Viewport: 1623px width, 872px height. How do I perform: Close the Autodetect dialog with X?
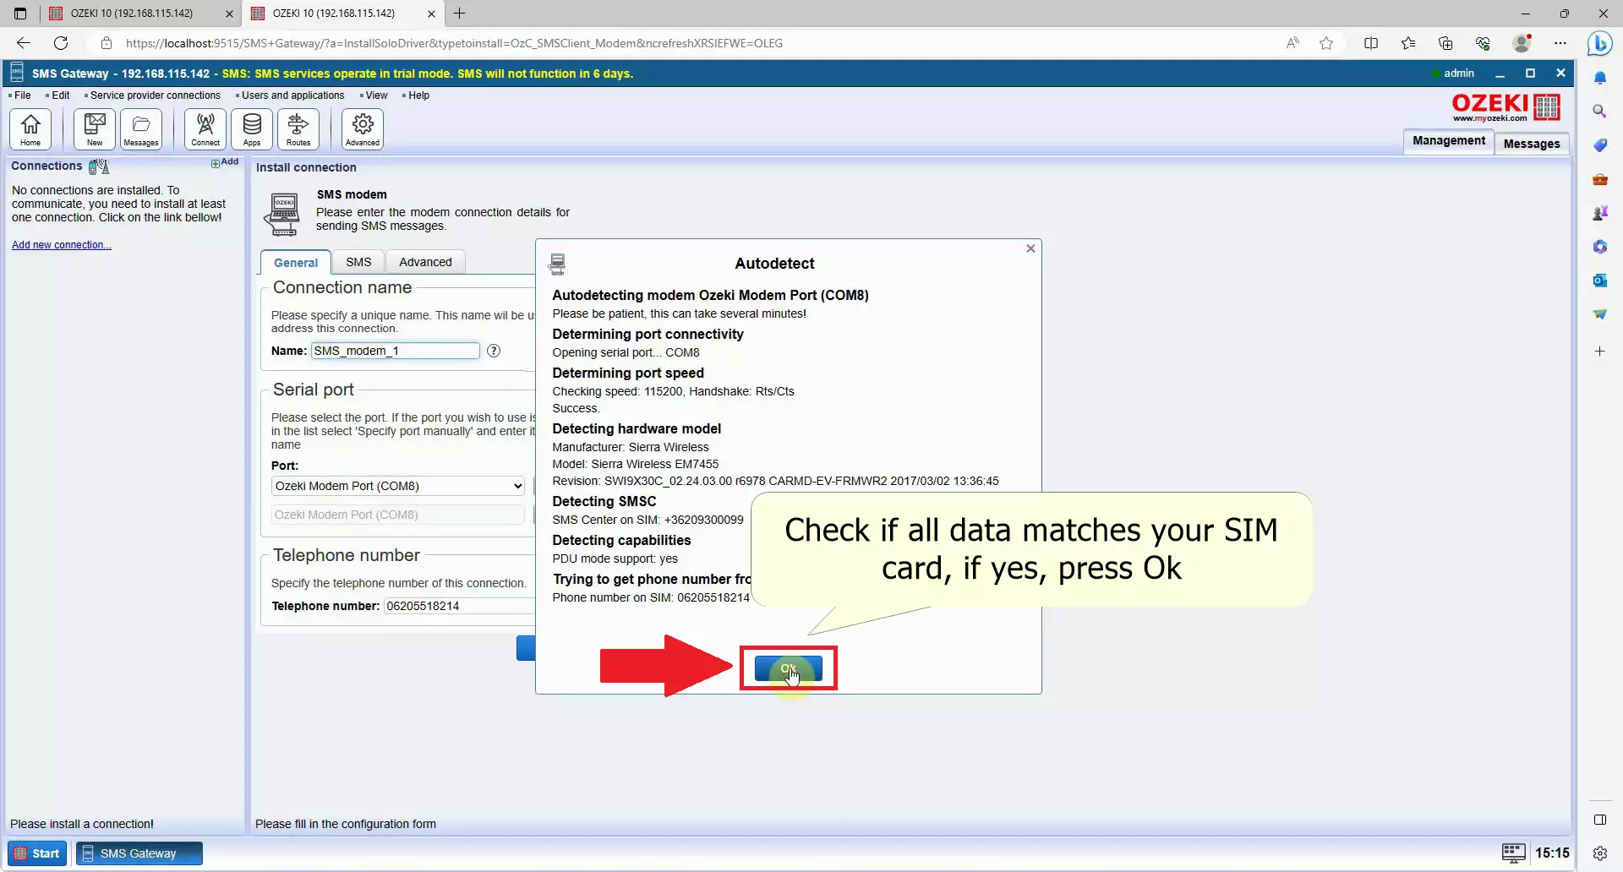(x=1030, y=248)
